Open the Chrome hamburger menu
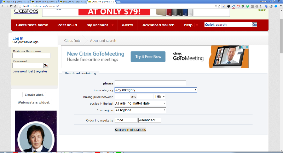 281,6
